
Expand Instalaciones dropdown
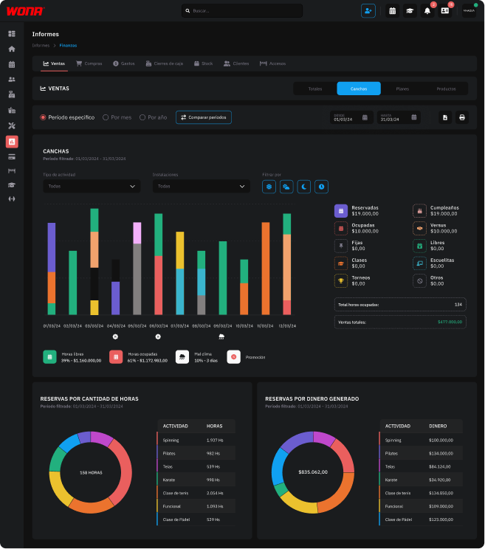click(x=202, y=186)
